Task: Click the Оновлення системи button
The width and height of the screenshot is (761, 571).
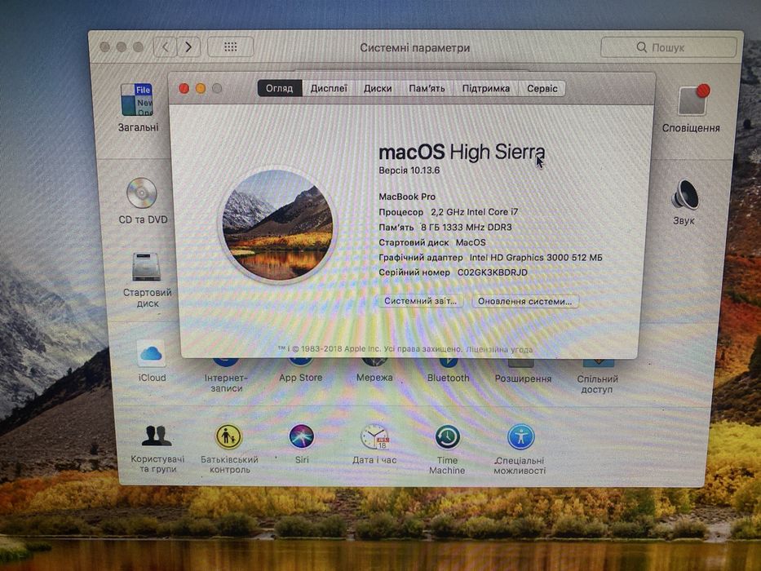Action: click(525, 302)
